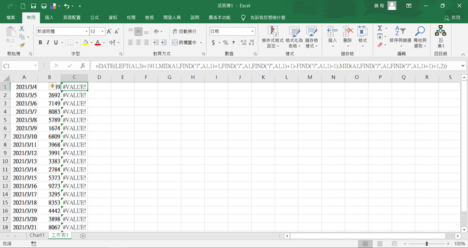Toggle align text right
The image size is (468, 248).
click(x=146, y=43)
